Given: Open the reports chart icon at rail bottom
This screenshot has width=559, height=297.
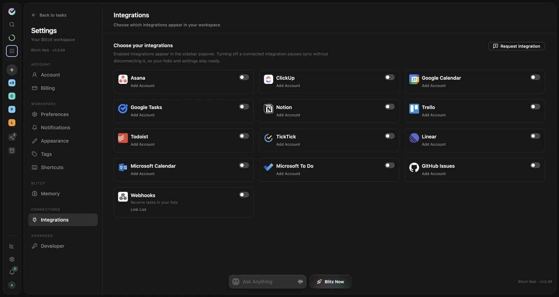Looking at the screenshot, I should [x=12, y=246].
